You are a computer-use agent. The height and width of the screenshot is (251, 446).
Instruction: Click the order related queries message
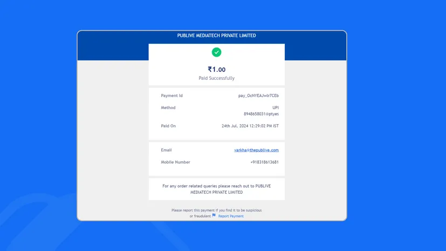[216, 189]
